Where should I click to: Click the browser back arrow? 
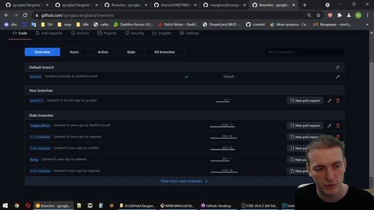click(x=6, y=15)
